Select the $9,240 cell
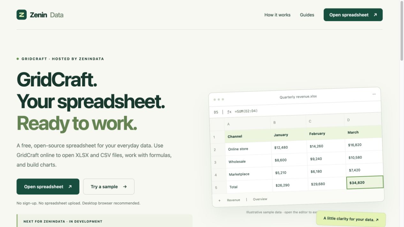 (326, 159)
